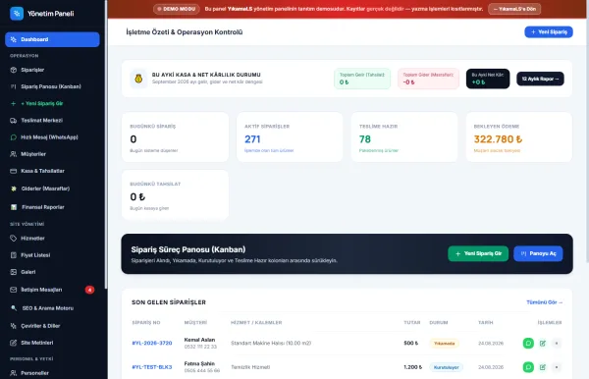
Task: Click the blue Yeni Sipariş header button
Action: pos(549,32)
